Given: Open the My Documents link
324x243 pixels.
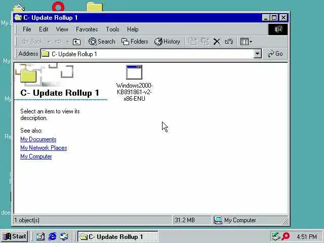Looking at the screenshot, I should [x=38, y=139].
